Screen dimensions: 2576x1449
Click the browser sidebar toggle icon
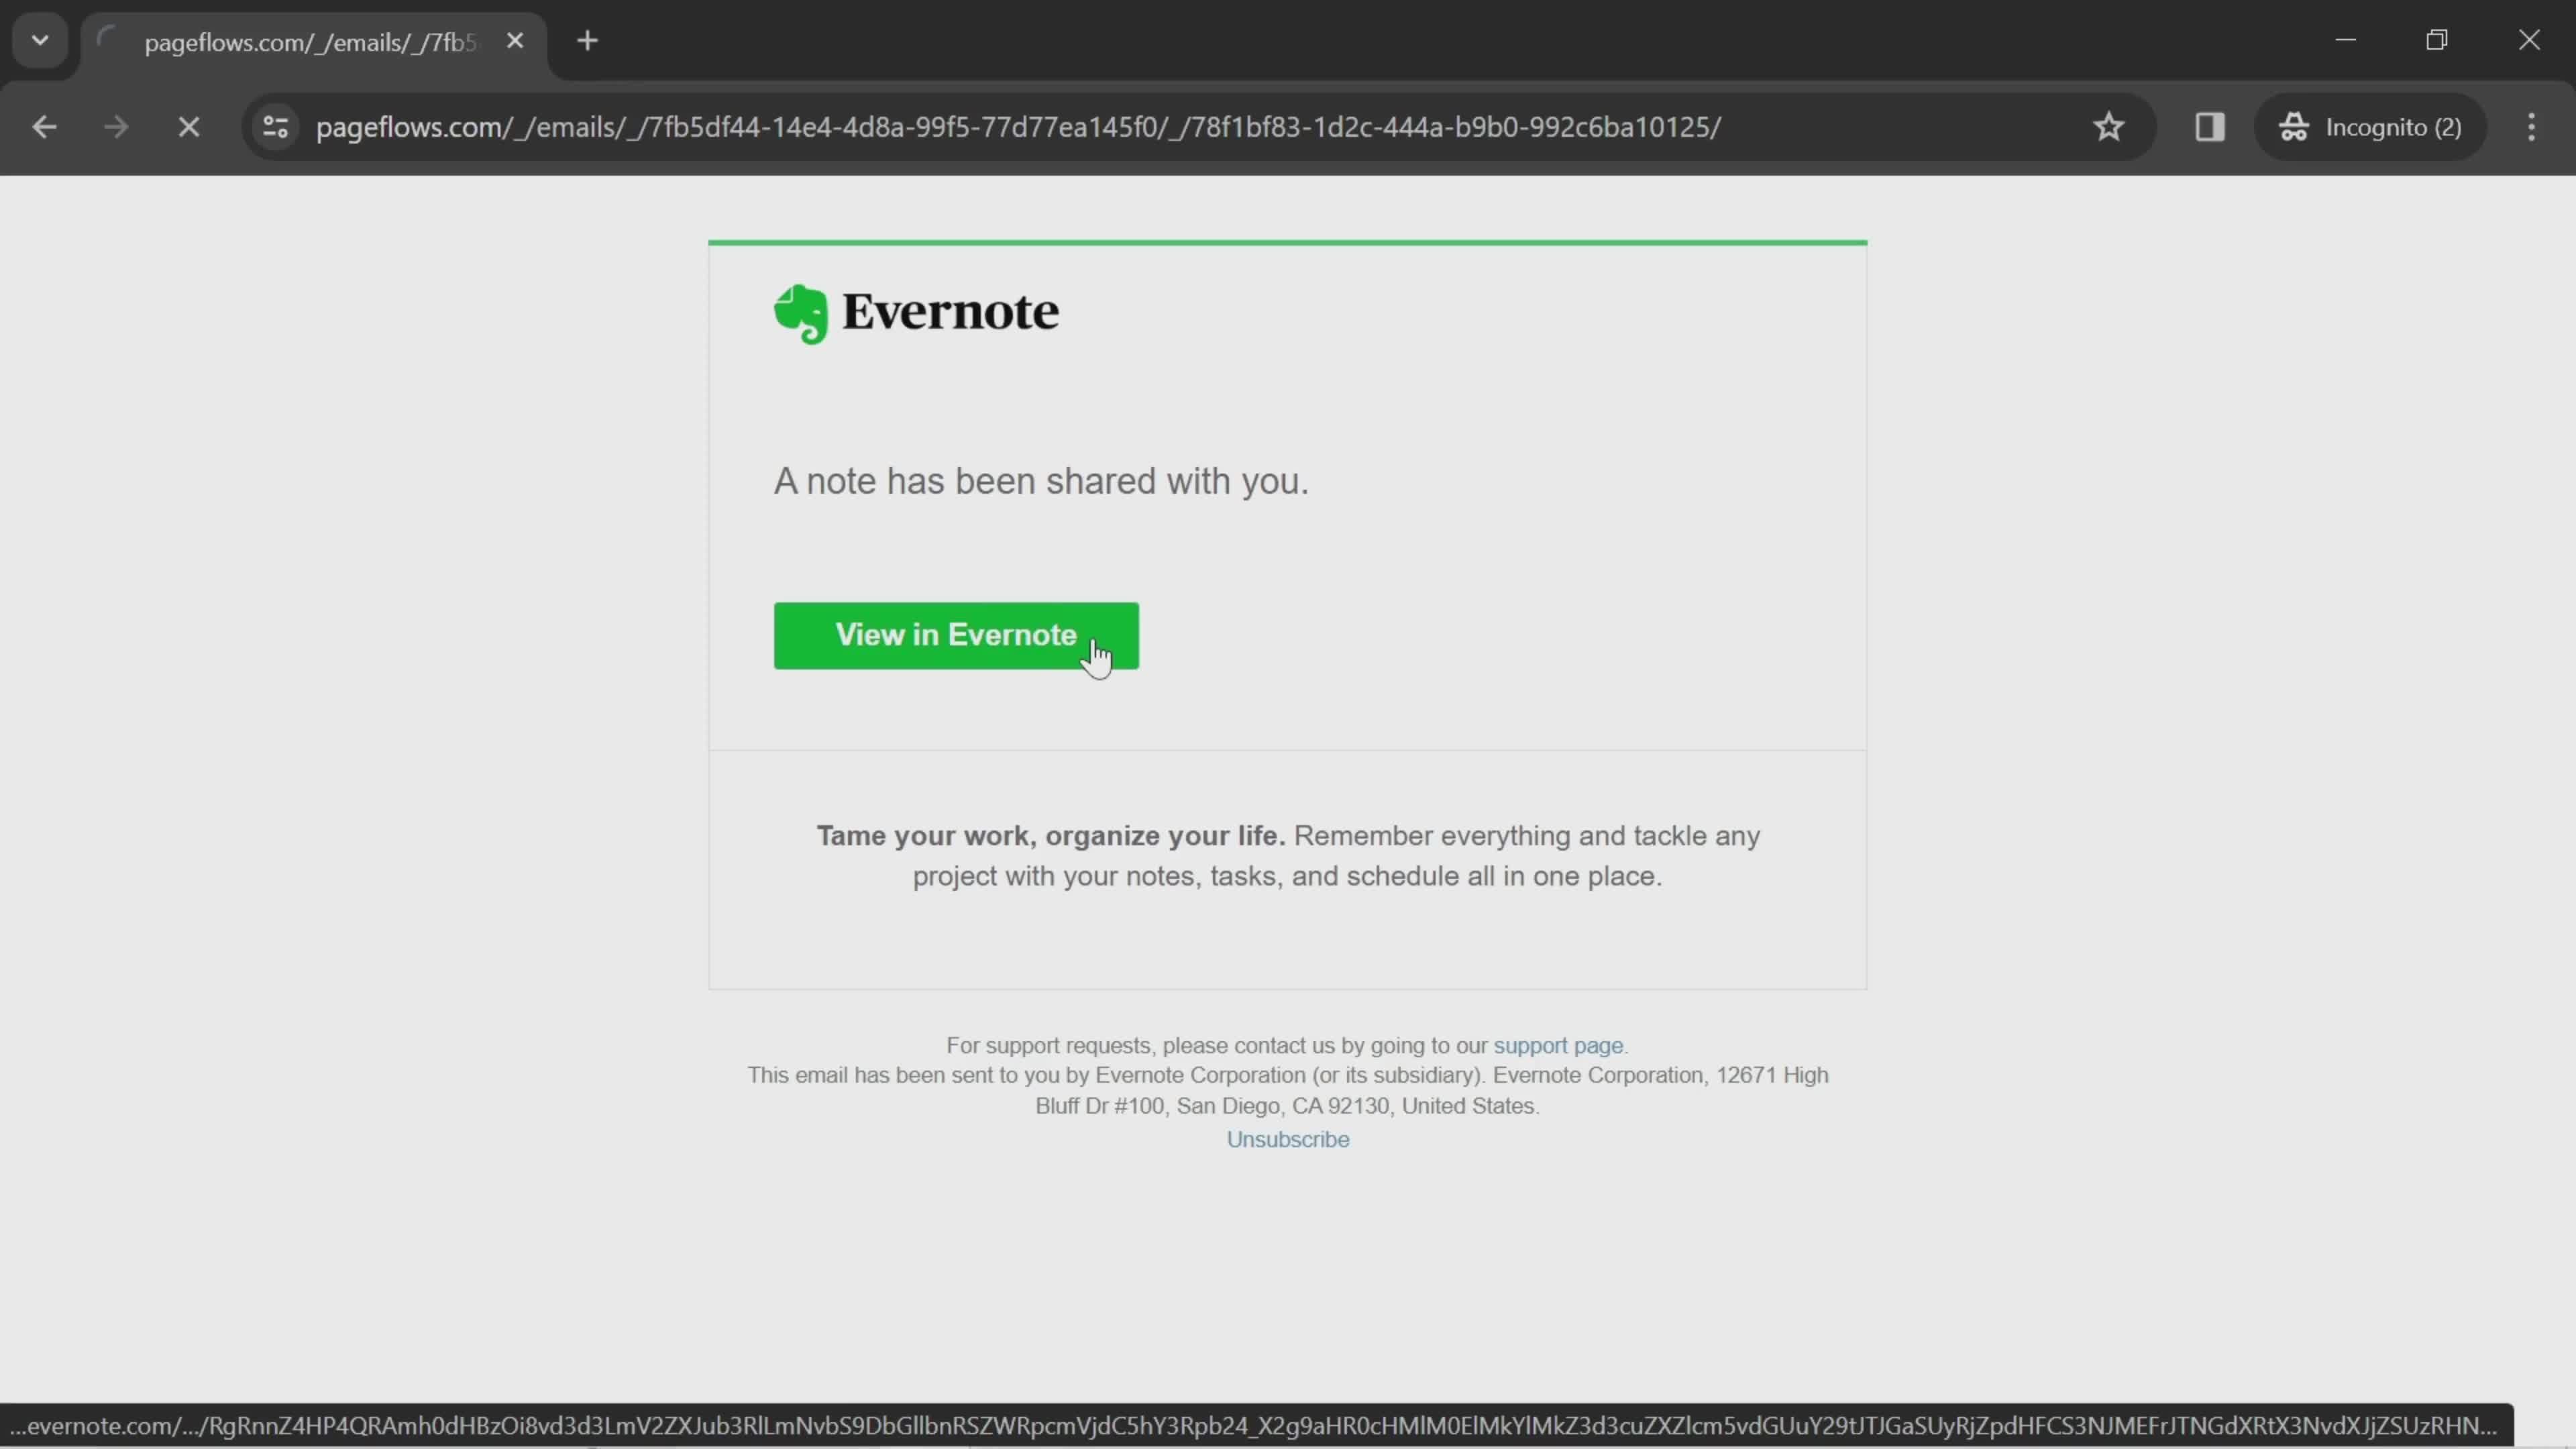(x=2210, y=125)
